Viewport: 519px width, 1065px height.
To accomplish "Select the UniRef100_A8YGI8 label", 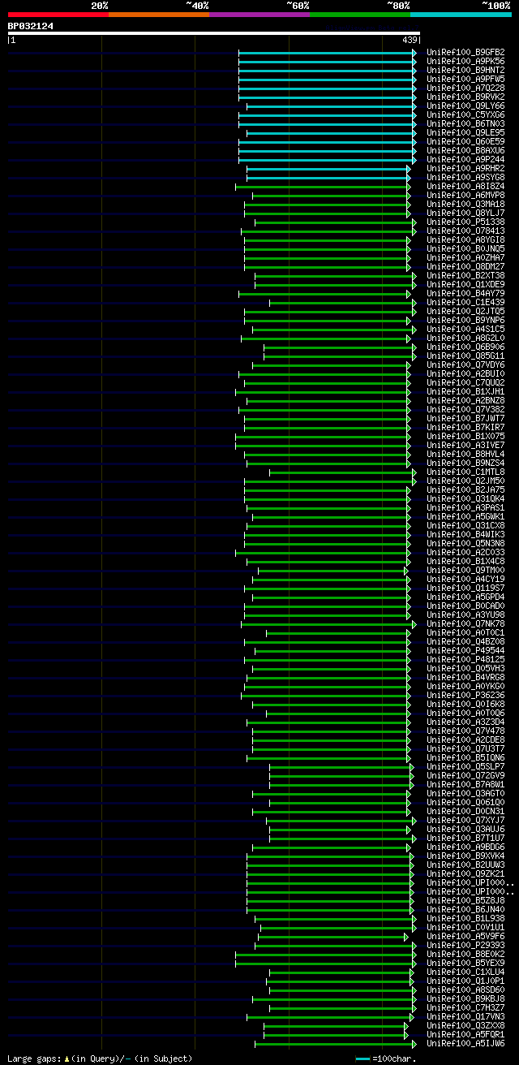I will [465, 240].
